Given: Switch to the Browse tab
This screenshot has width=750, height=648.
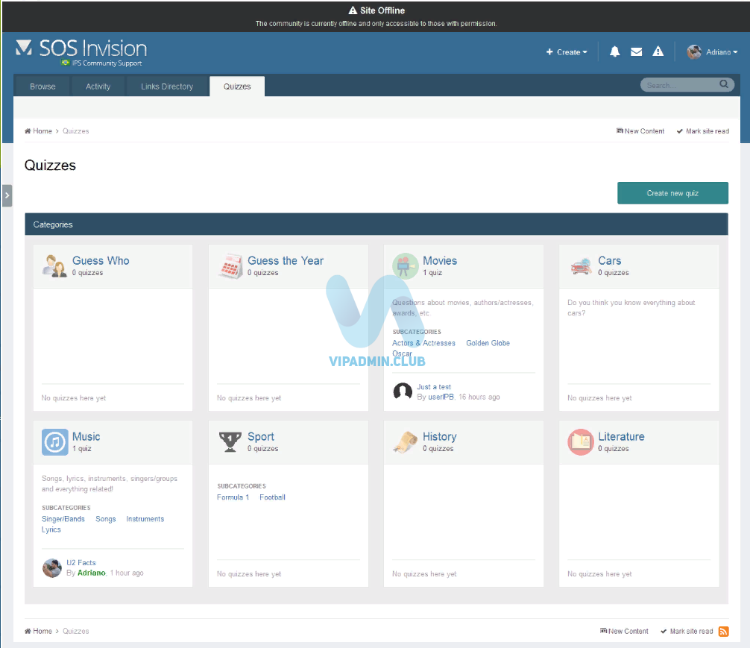Looking at the screenshot, I should coord(42,86).
